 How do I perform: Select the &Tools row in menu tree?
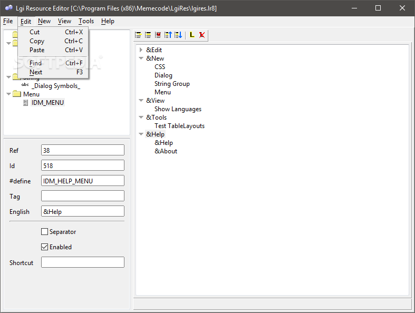coord(157,117)
